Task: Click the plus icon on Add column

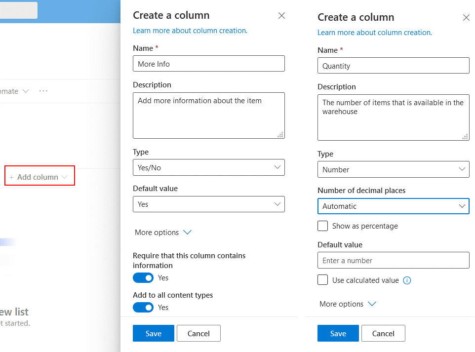Action: (x=11, y=177)
